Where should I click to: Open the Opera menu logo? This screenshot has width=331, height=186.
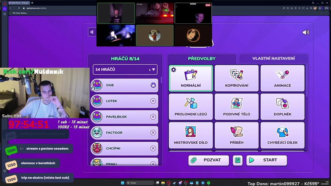(4, 3)
